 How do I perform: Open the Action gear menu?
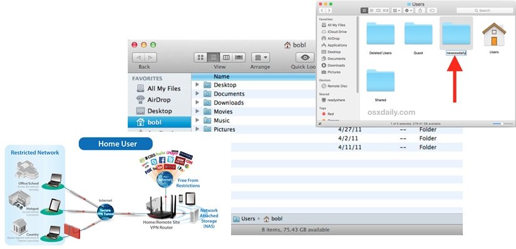pos(408,11)
